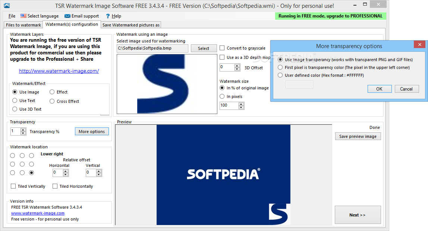Close the More transparency options dialog

tap(419, 44)
